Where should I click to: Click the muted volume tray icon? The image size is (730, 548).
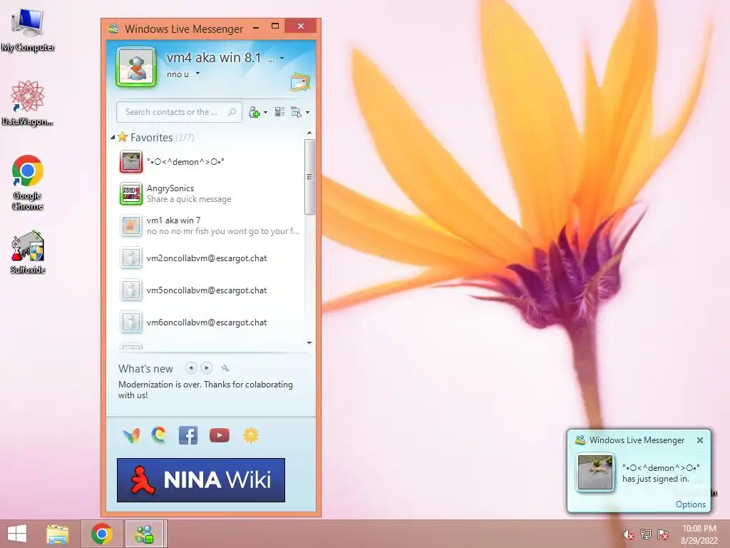coord(629,534)
